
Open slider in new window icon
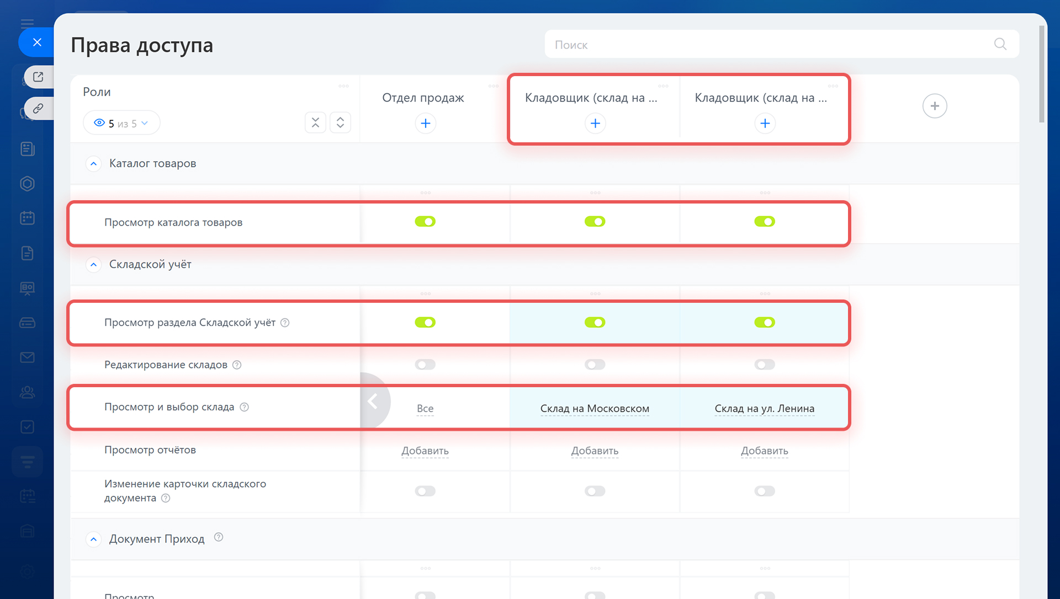coord(38,77)
